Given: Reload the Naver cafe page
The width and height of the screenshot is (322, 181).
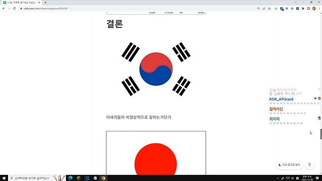Looking at the screenshot, I should [x=14, y=8].
